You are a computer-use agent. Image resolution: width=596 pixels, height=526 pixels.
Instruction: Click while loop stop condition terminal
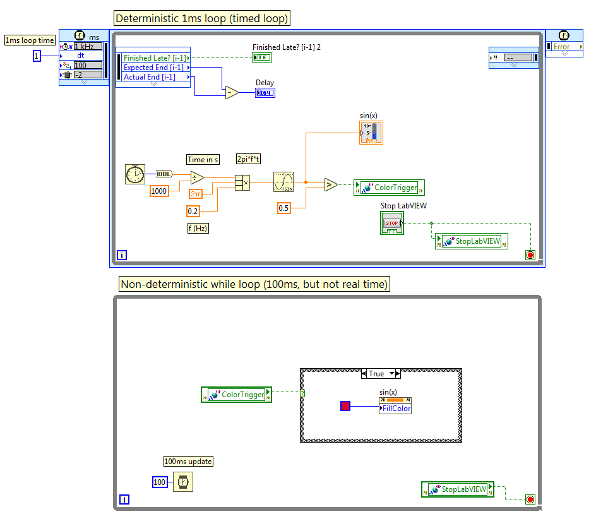coord(530,499)
